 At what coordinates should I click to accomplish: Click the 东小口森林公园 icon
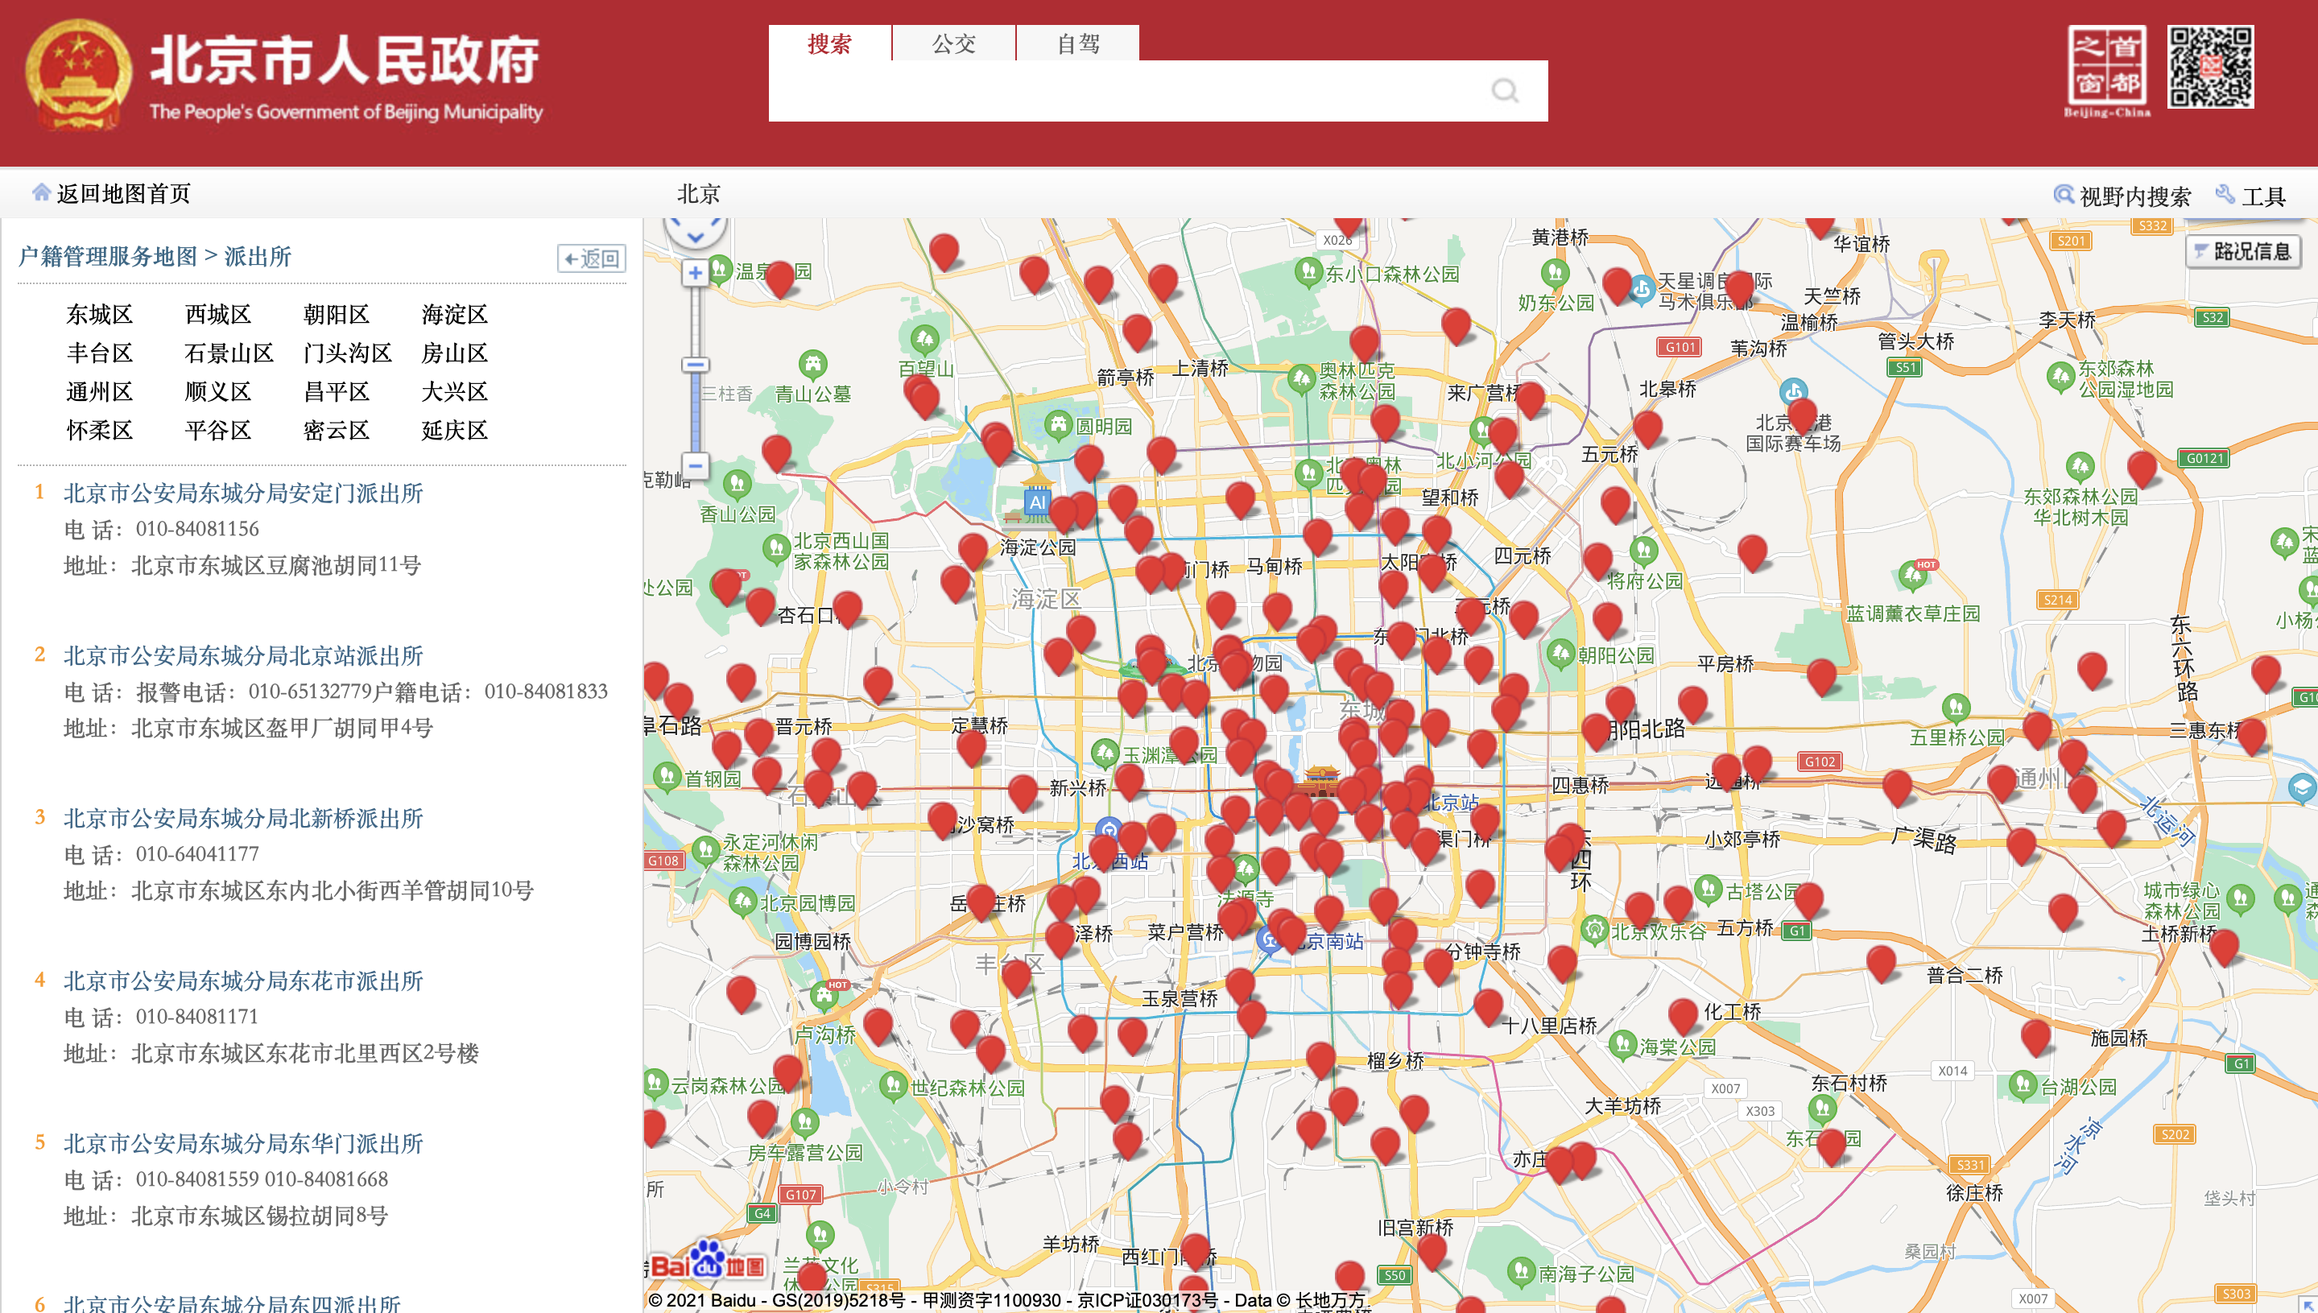pyautogui.click(x=1308, y=272)
